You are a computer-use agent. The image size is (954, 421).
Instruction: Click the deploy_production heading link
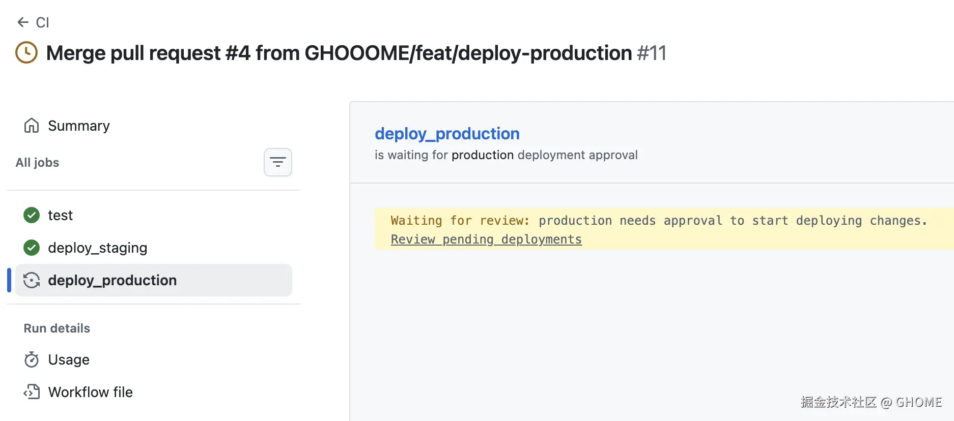click(x=447, y=134)
